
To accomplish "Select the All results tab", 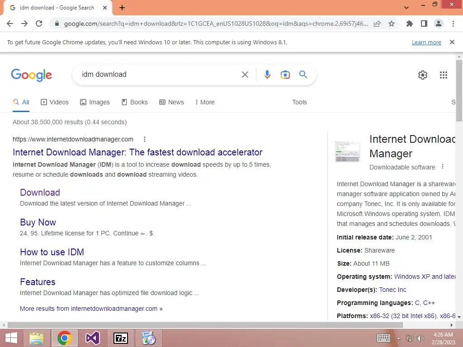I will point(21,103).
